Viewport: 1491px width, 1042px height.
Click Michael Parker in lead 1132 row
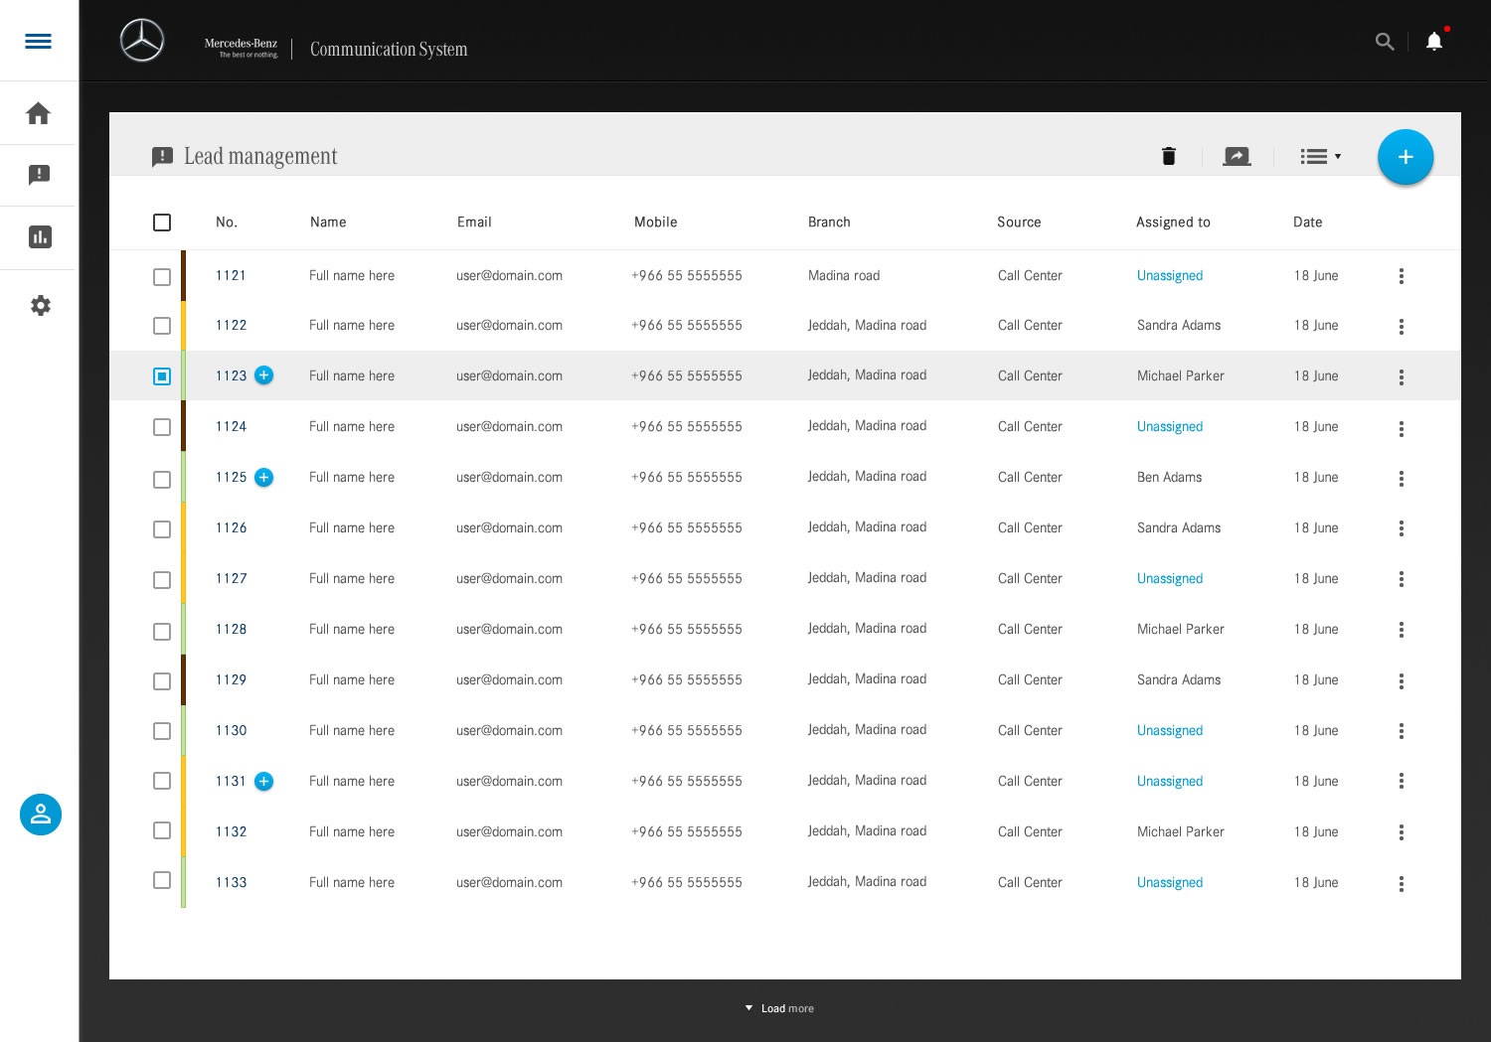[1180, 831]
